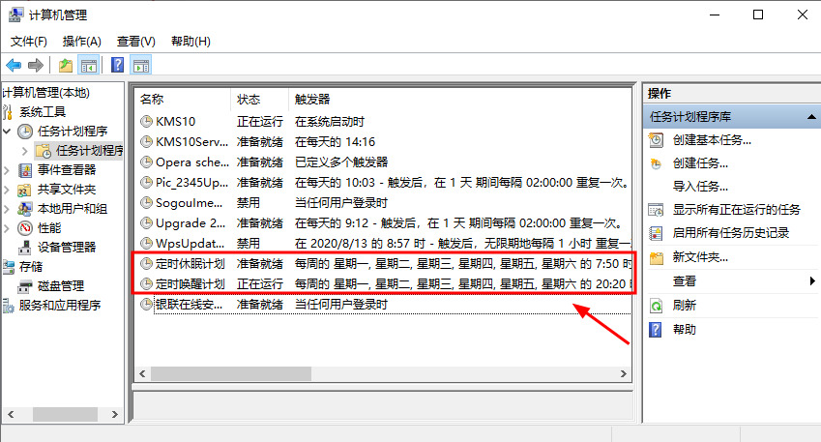Sort by the 名称 column header
821x442 pixels.
tap(183, 99)
